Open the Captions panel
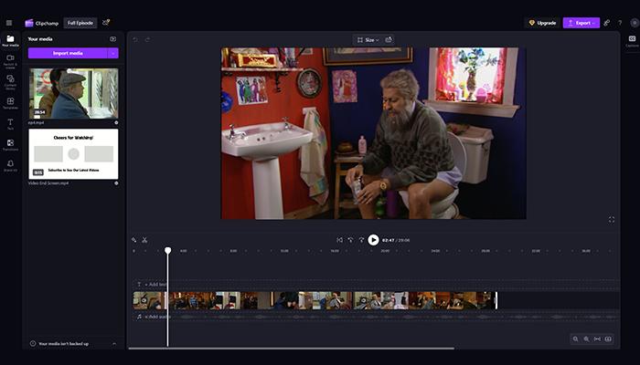Screen dimensions: 640x365 click(x=632, y=41)
